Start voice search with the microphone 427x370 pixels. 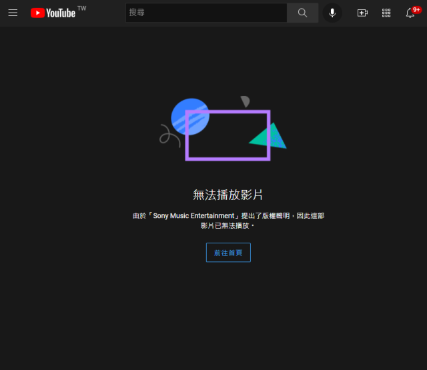point(332,13)
